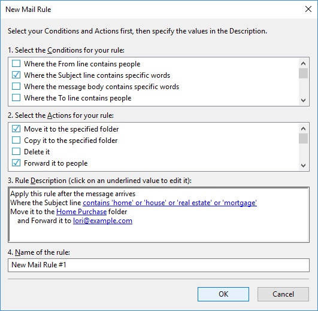
Task: Cancel the New Mail Rule dialog
Action: click(283, 294)
